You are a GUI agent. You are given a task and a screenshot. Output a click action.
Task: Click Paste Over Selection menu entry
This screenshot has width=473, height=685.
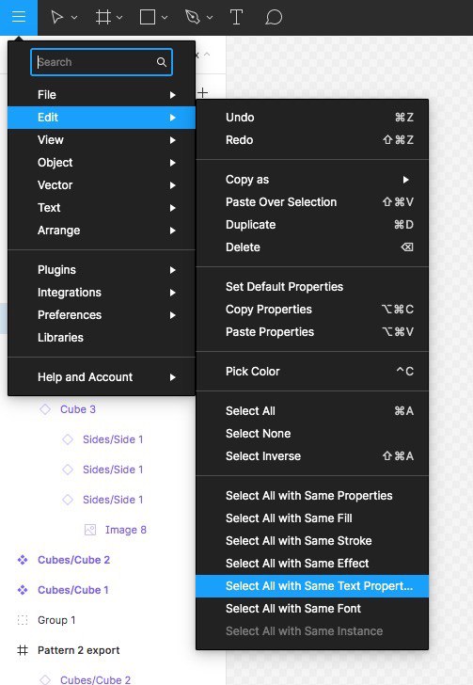click(312, 202)
